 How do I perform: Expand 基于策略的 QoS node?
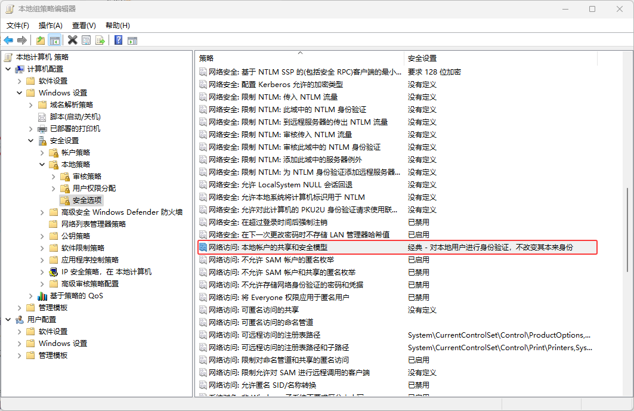(31, 296)
